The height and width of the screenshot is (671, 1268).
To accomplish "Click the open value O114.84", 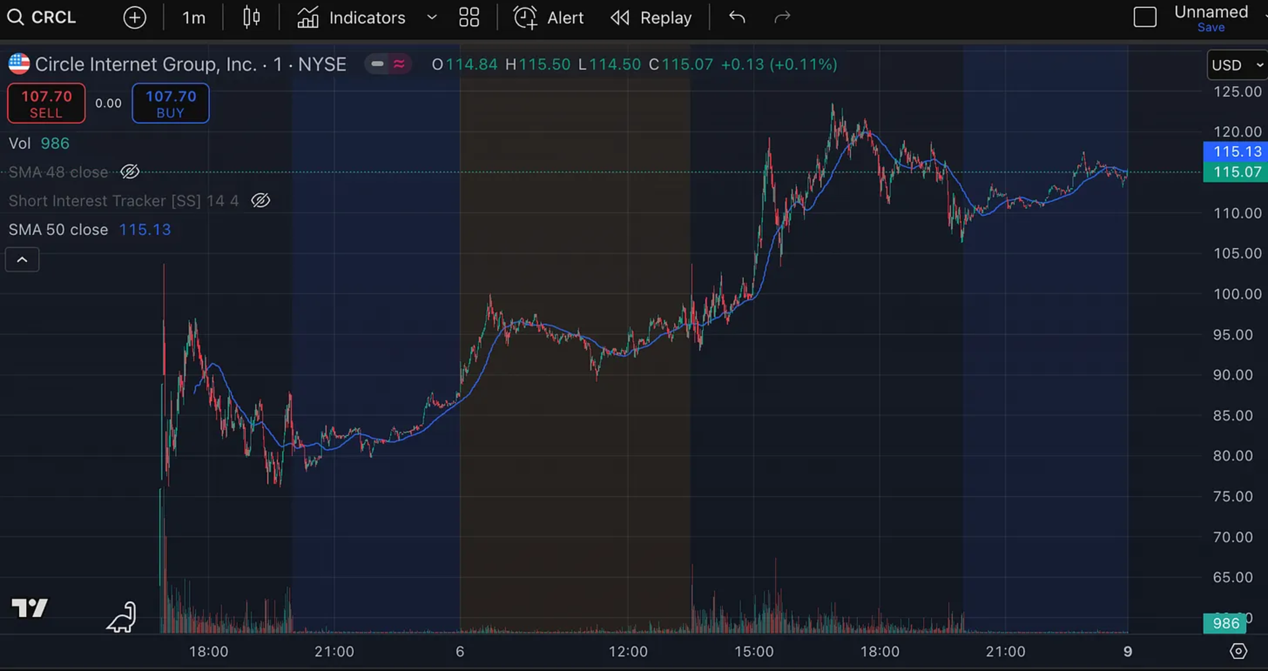I will [464, 64].
